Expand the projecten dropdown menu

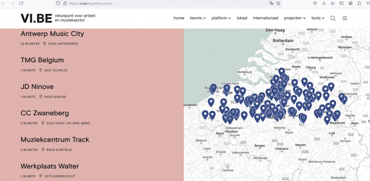[x=295, y=18]
